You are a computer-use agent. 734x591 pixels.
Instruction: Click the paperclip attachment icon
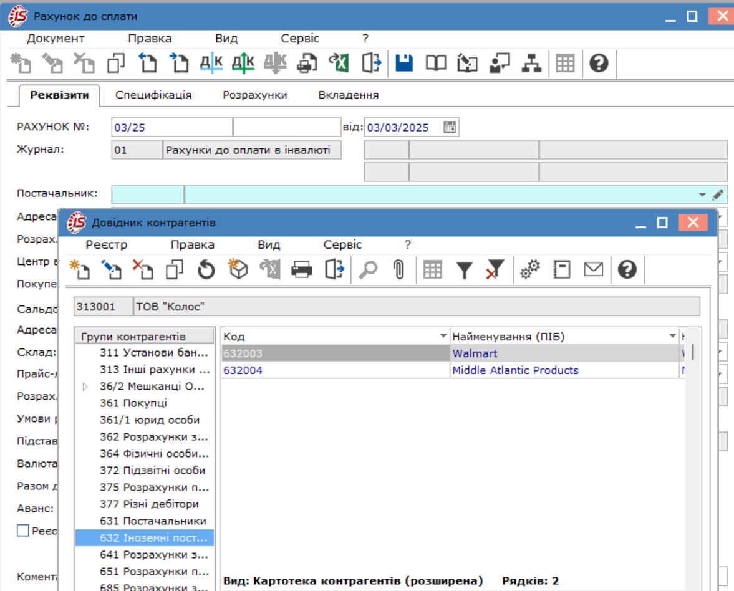(x=399, y=269)
